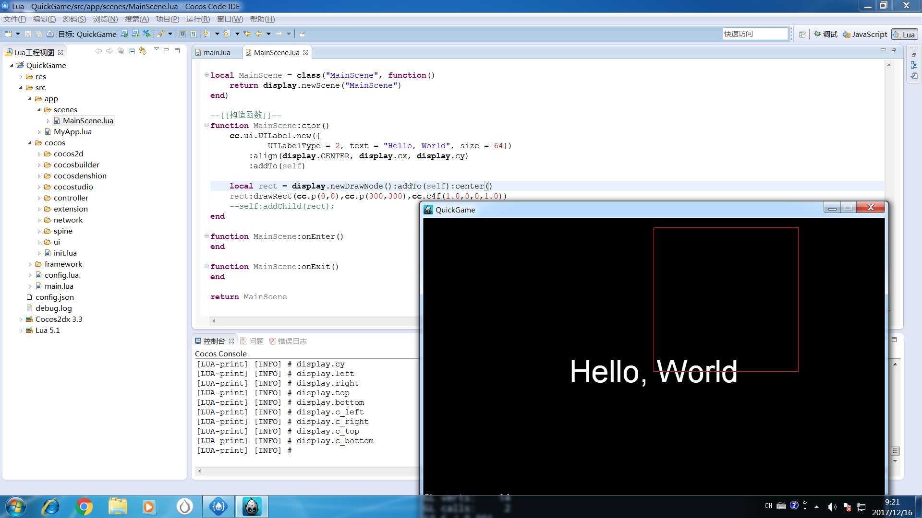Maximize the Lua工程视图 panel
922x518 pixels.
[x=177, y=50]
